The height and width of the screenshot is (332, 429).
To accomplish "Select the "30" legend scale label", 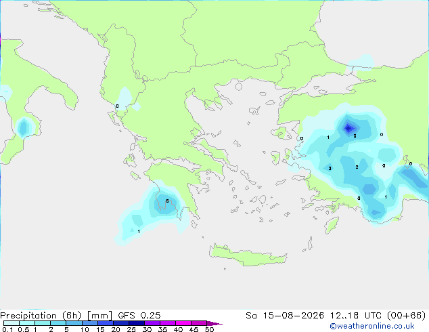I will 147,329.
